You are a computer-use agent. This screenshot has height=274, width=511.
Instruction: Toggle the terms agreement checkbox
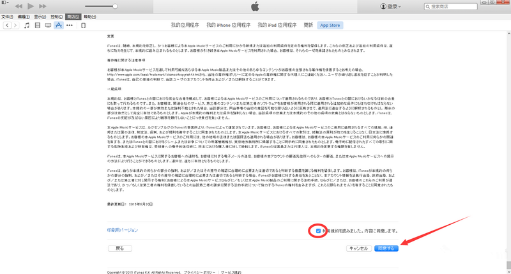[x=318, y=231]
